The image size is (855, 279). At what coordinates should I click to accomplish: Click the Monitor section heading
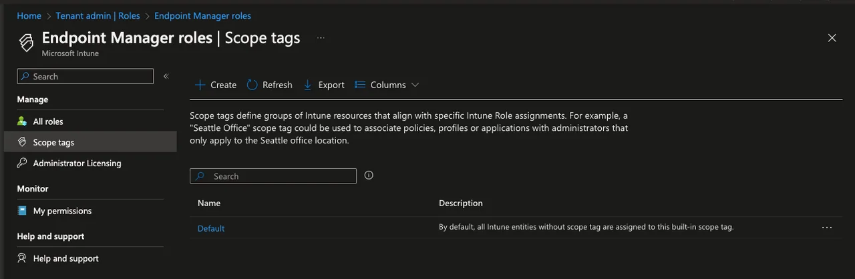[33, 189]
